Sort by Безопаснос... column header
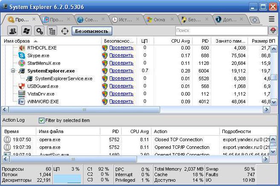 [119, 41]
